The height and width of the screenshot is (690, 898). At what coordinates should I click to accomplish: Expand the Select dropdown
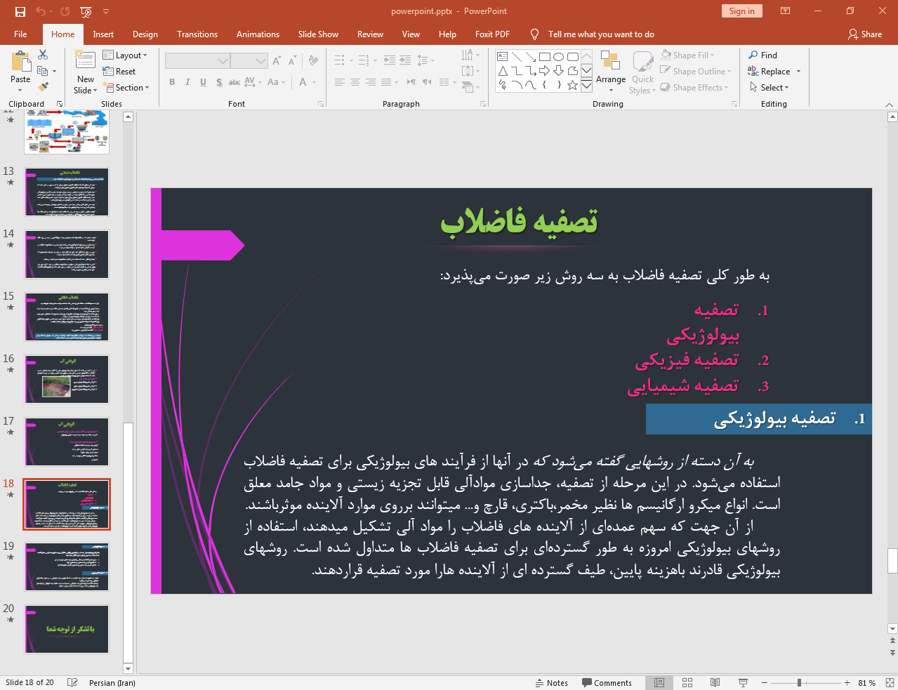coord(770,88)
